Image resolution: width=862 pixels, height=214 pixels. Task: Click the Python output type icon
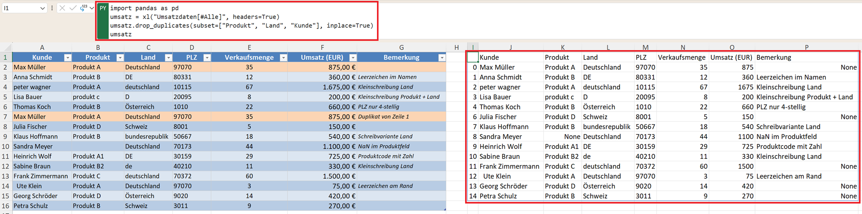coord(83,8)
